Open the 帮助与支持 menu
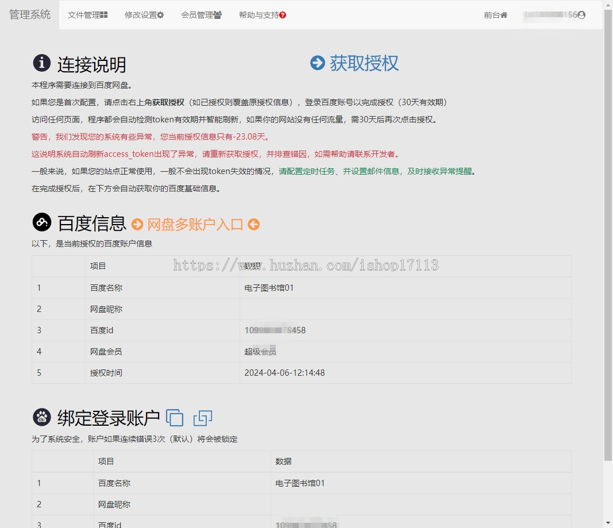Screen dimensions: 613x528 coord(263,15)
